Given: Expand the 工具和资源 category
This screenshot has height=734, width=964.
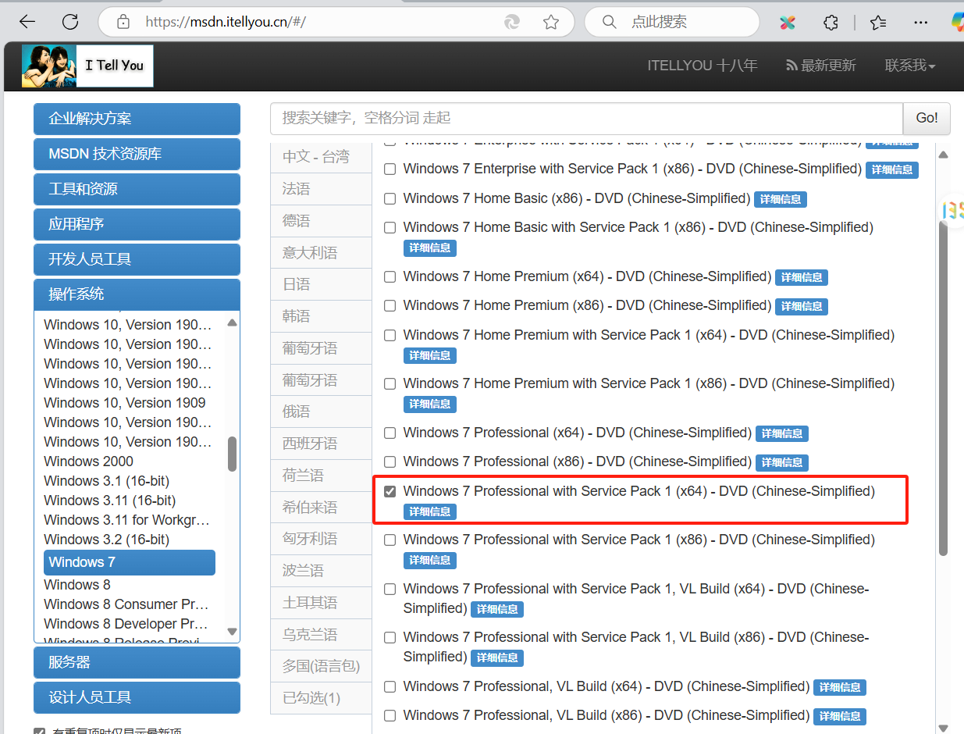Looking at the screenshot, I should (137, 189).
